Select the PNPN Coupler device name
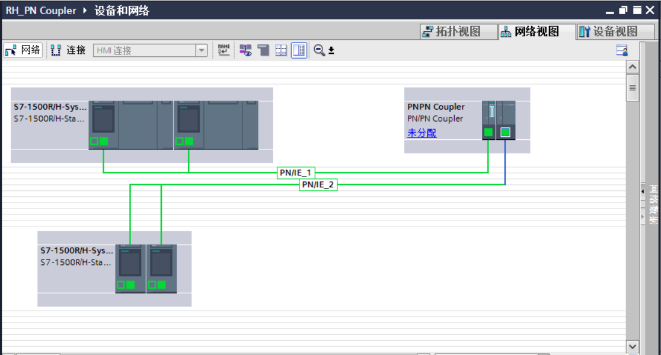This screenshot has width=661, height=355. coord(436,107)
